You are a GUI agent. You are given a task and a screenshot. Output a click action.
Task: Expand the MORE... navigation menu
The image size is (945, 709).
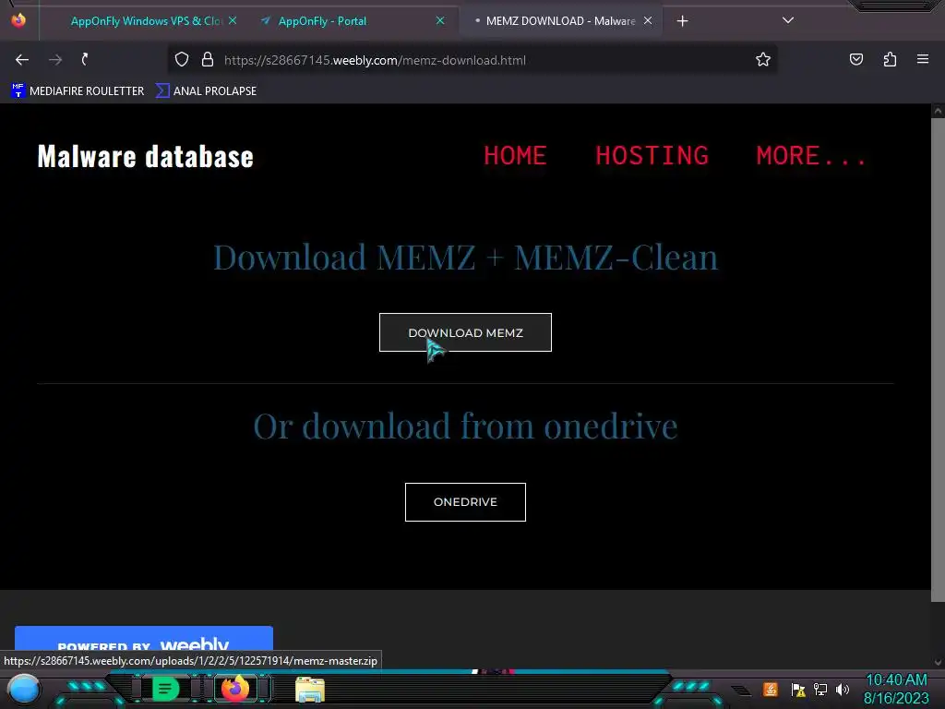point(811,155)
